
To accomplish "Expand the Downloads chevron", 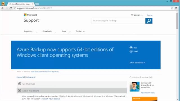I will (55, 32).
